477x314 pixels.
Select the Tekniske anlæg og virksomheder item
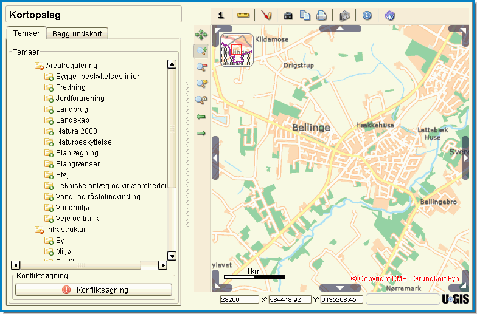111,186
